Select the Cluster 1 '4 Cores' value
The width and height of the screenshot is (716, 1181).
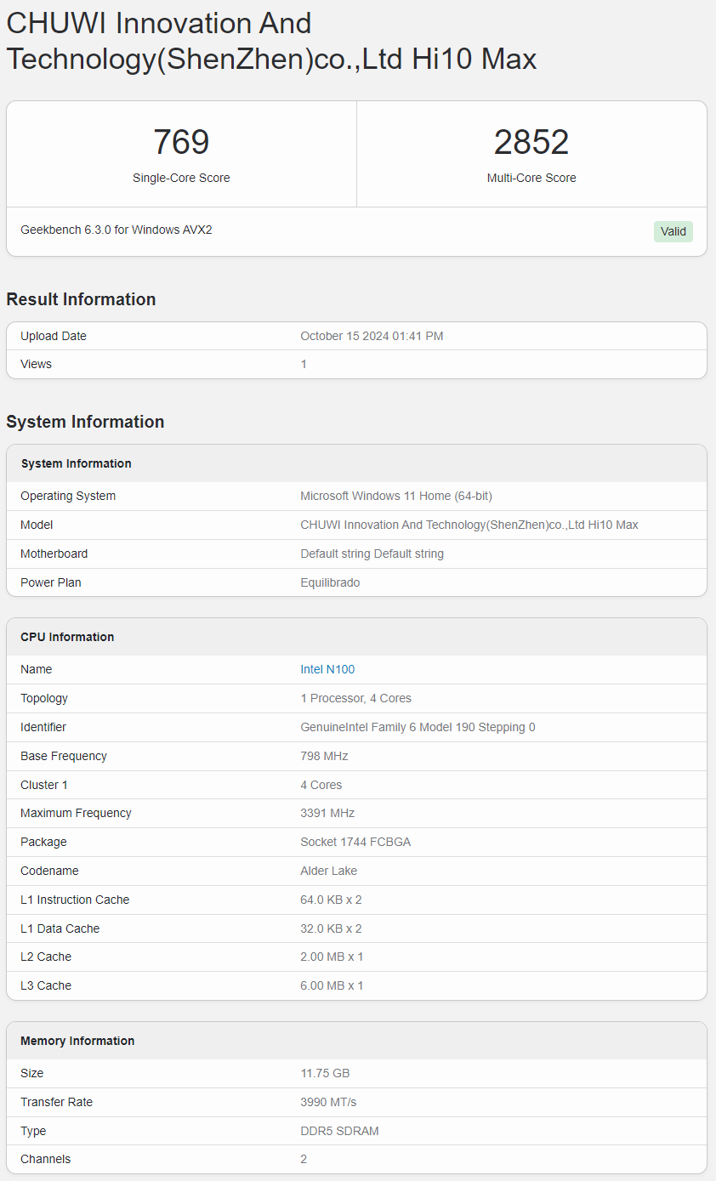(x=321, y=785)
